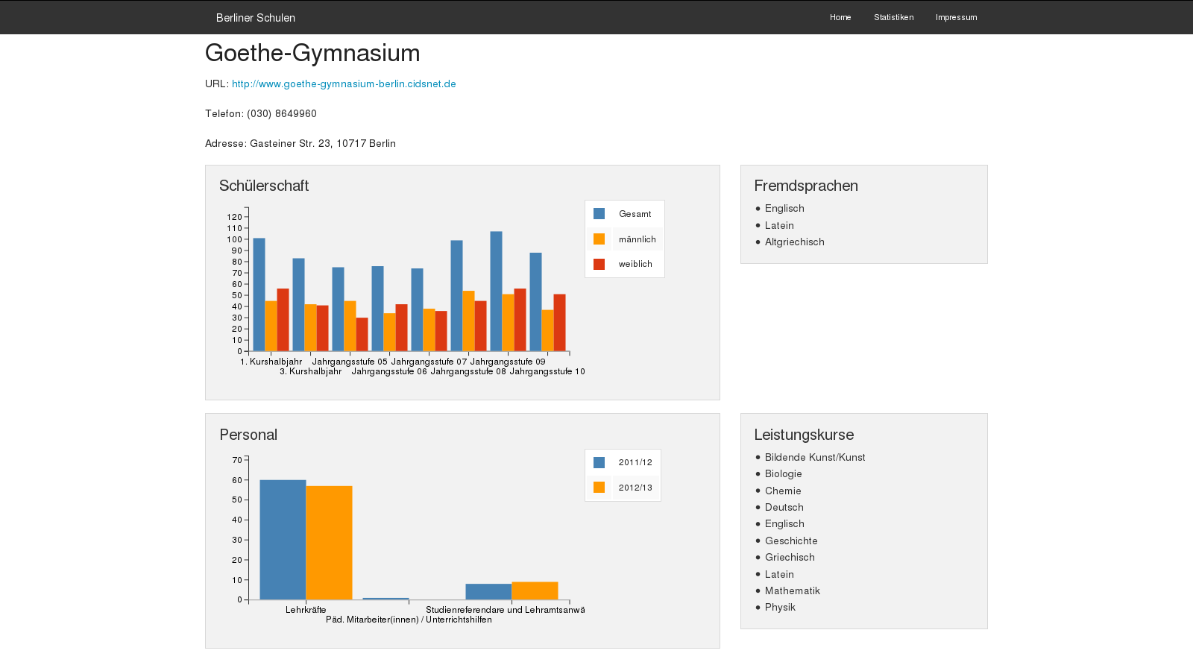Click the 3. Kurshalbjahr axis label
Viewport: 1193px width, 671px height.
[x=311, y=371]
